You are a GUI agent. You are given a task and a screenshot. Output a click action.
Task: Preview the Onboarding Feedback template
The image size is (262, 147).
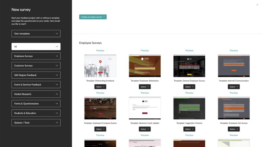100,51
